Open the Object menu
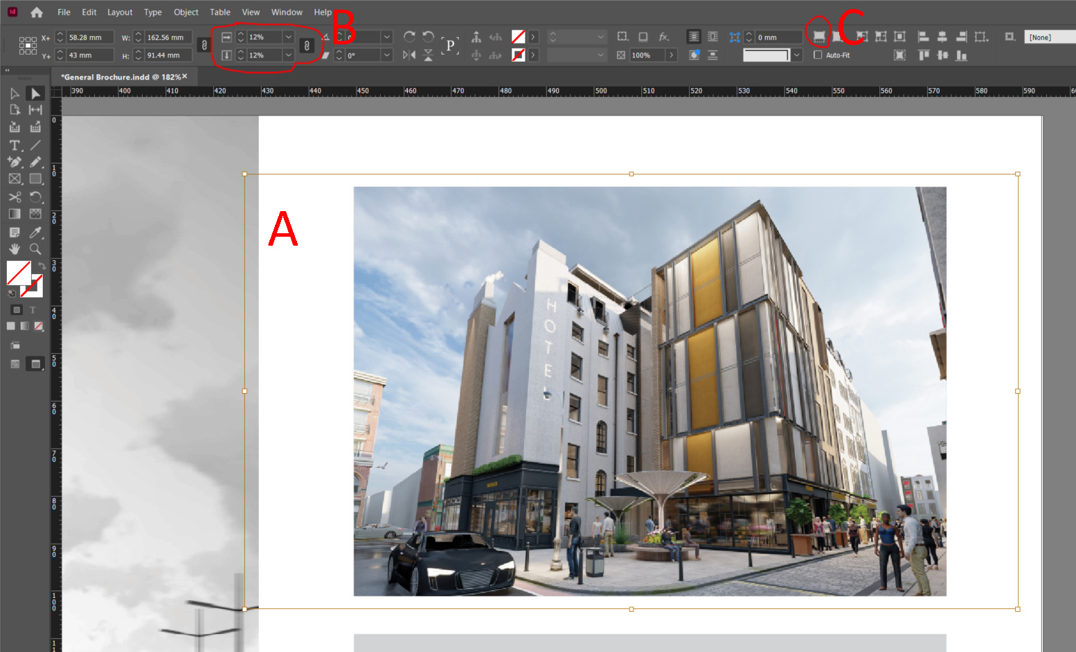 click(186, 12)
